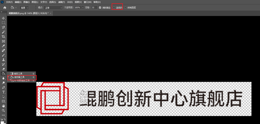
Task: Click the background color swatch
Action: click(x=5, y=123)
